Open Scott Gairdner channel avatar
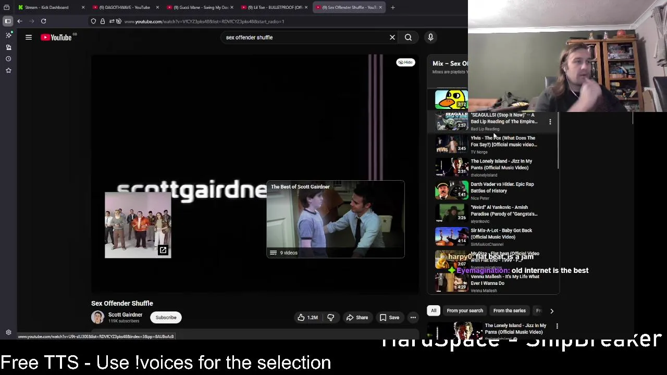Image resolution: width=667 pixels, height=375 pixels. coord(97,317)
